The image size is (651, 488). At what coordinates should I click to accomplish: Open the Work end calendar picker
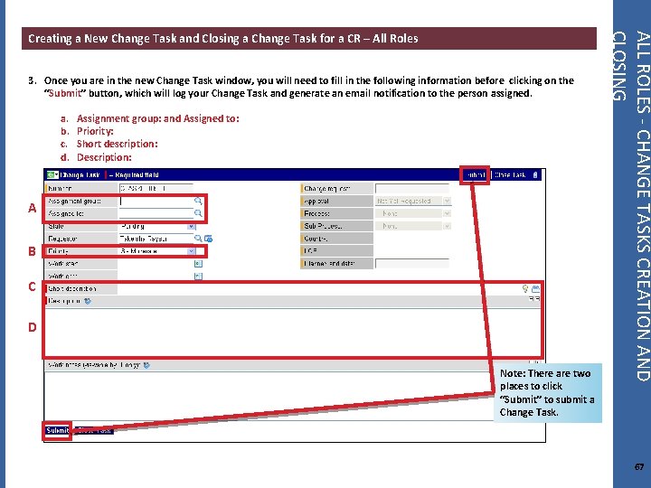[x=198, y=276]
